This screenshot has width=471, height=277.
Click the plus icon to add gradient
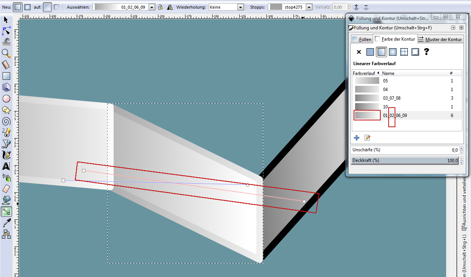click(x=357, y=138)
